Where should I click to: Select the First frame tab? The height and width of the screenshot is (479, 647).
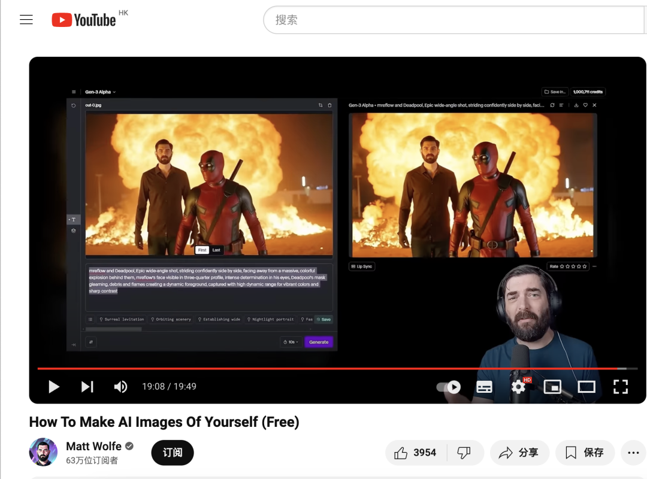[202, 250]
